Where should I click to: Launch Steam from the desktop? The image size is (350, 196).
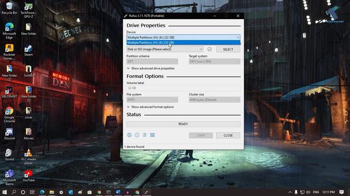coord(28,50)
